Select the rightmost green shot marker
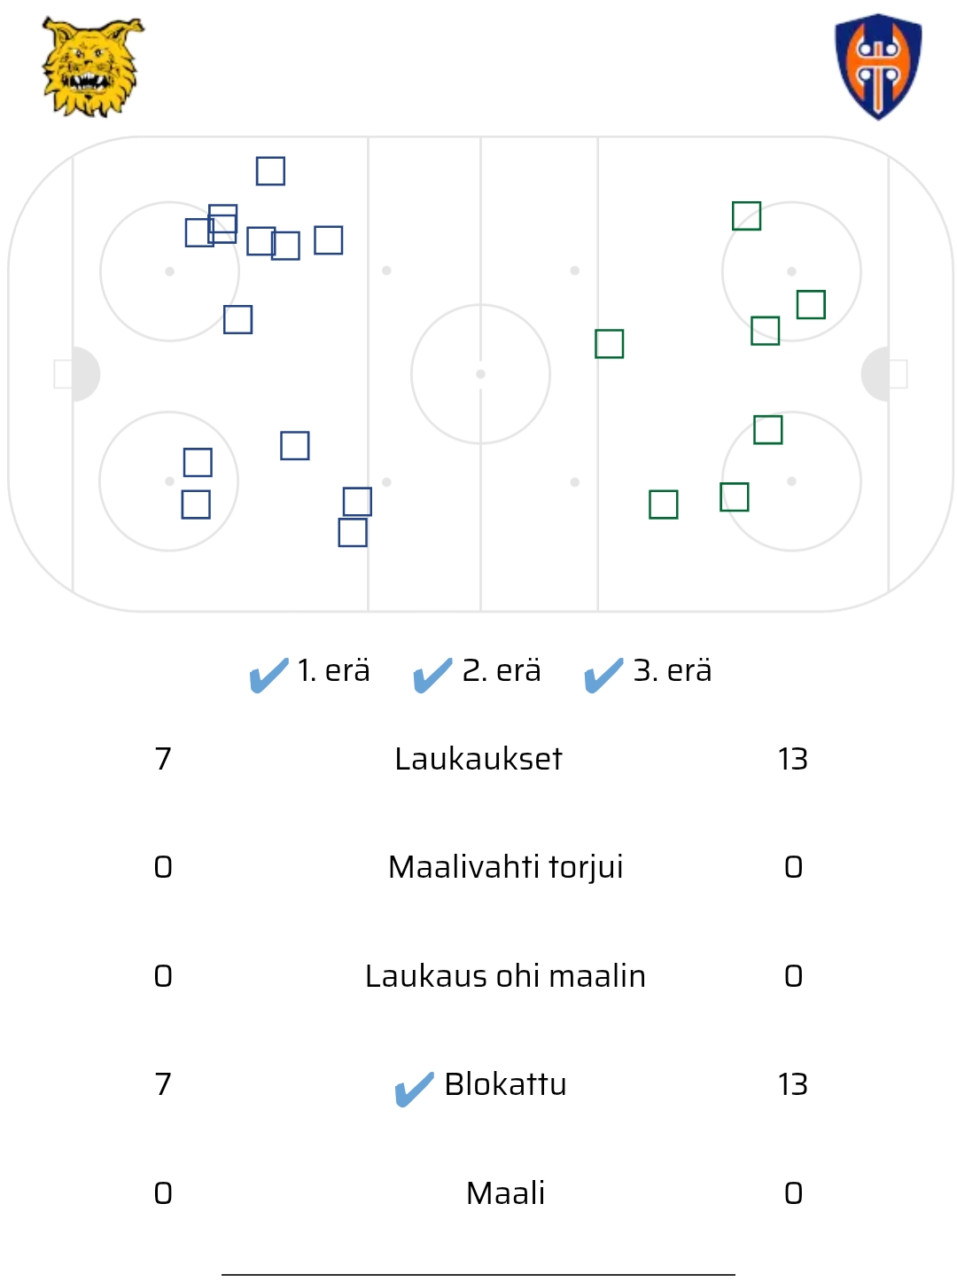 tap(811, 304)
